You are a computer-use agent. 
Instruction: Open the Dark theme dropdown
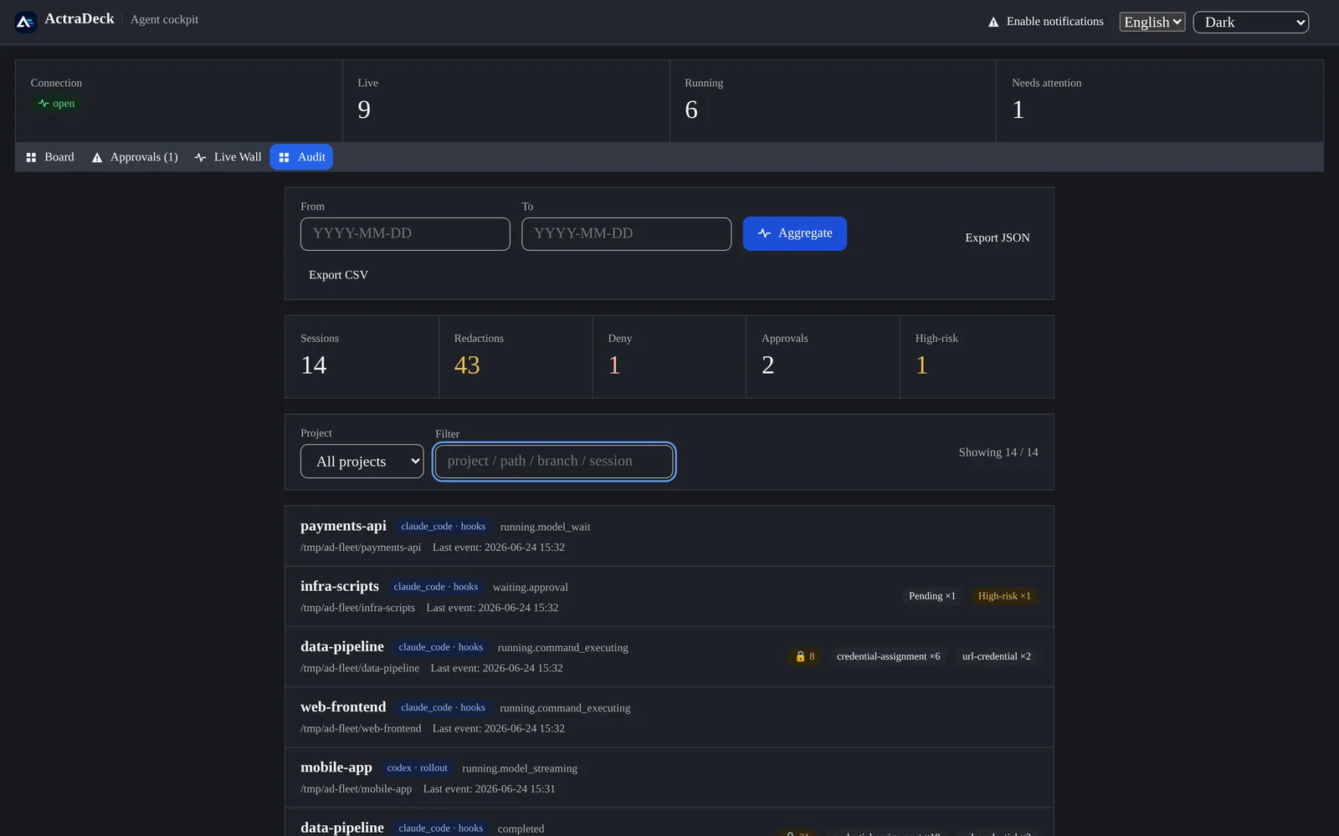click(x=1251, y=23)
